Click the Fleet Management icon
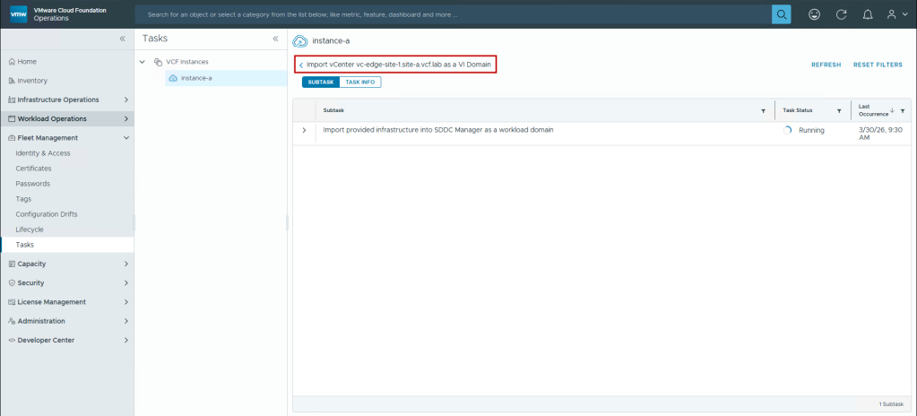917x416 pixels. [x=12, y=138]
